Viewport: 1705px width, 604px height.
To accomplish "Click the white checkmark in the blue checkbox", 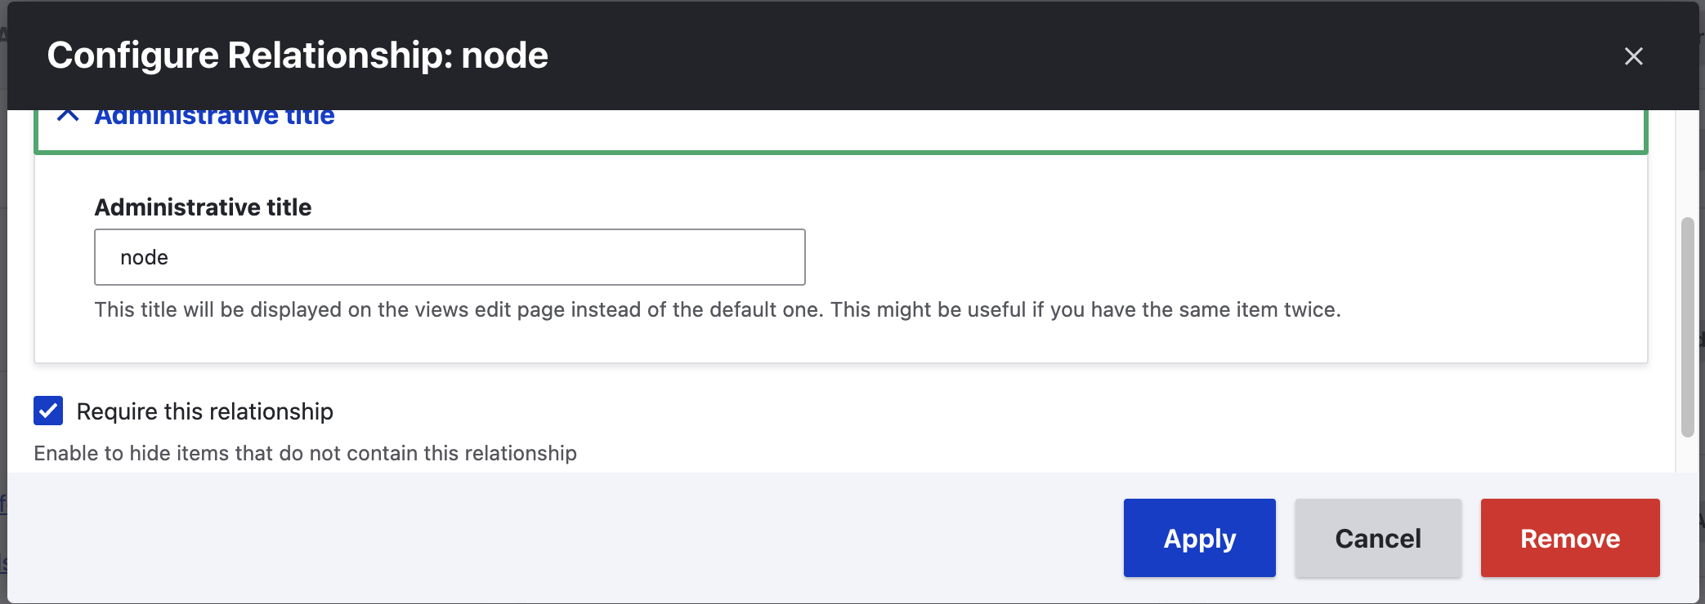I will click(x=48, y=411).
